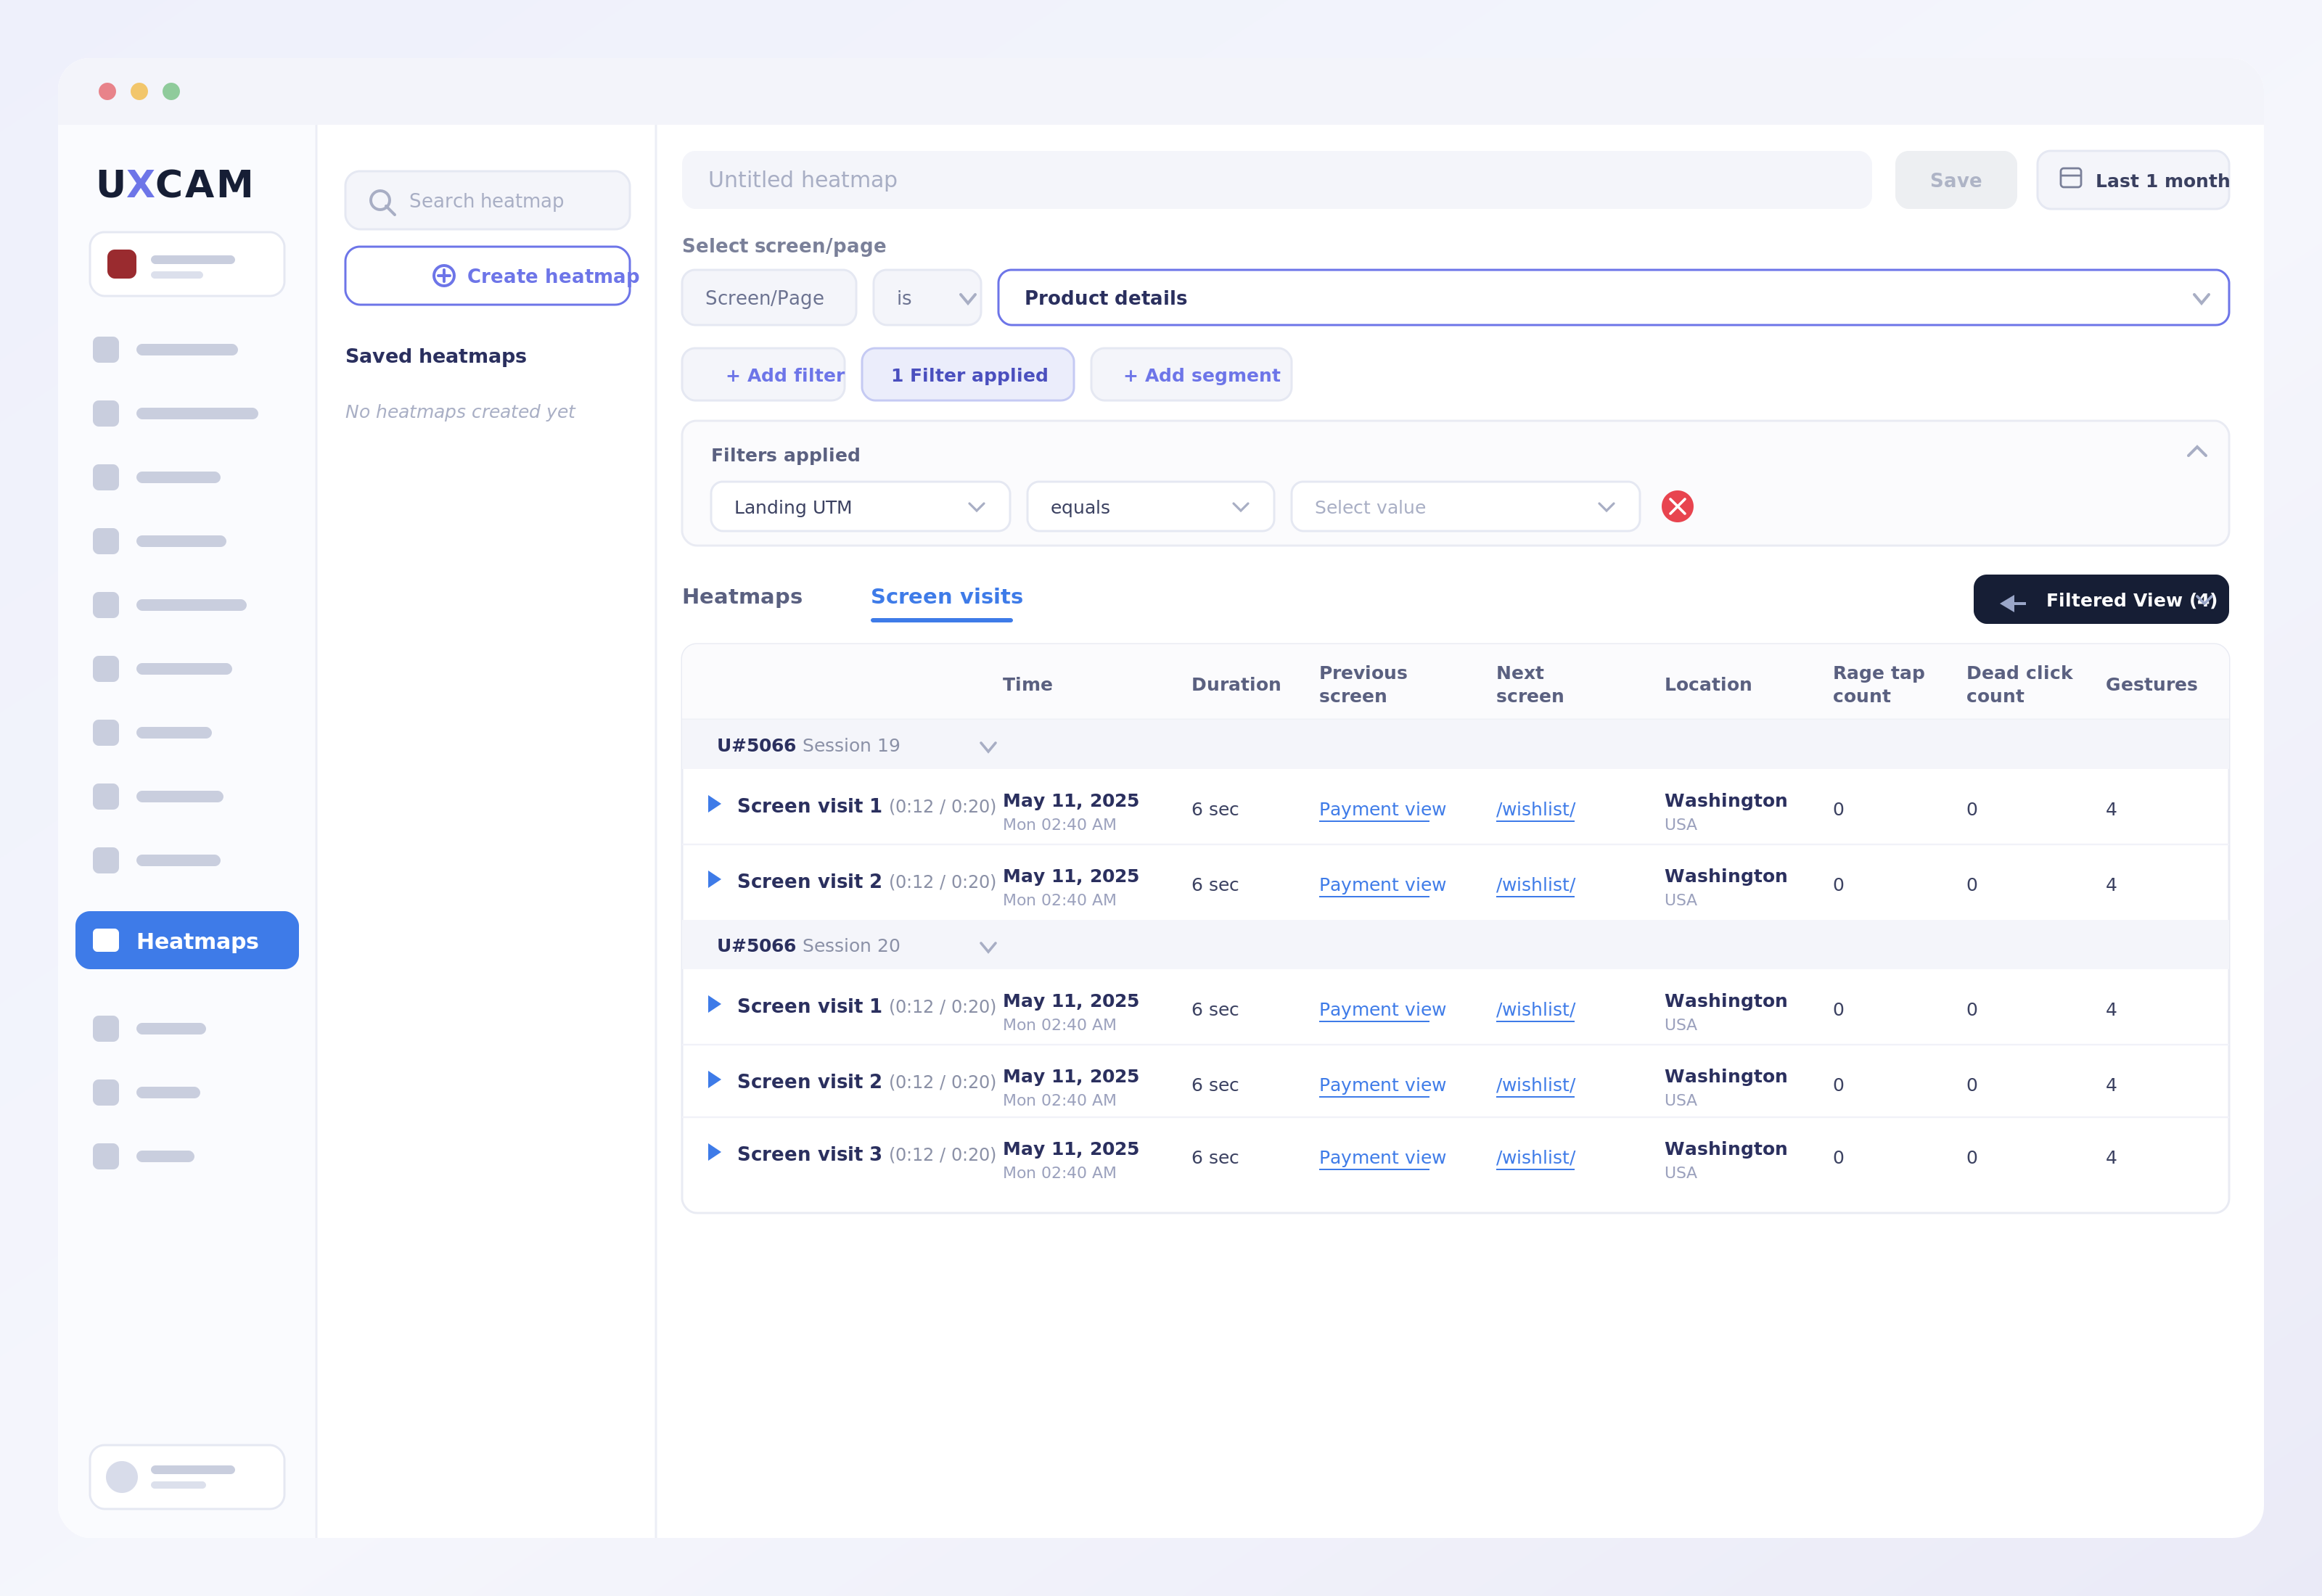Play Screen visit 2 of Session 20
The width and height of the screenshot is (2322, 1596).
[714, 1080]
